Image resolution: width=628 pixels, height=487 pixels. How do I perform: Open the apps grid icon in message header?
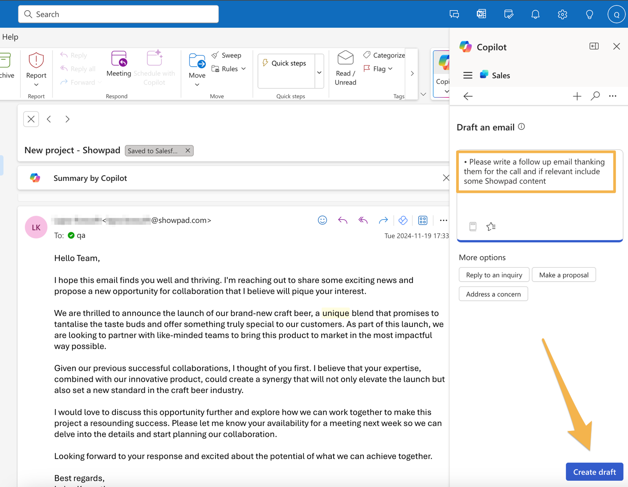(423, 220)
